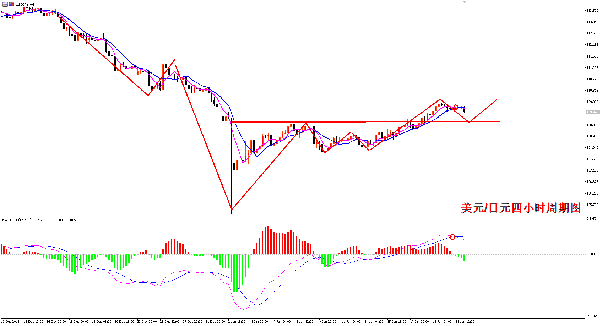Click the 105.765 price scale label
Image resolution: width=602 pixels, height=326 pixels.
coord(592,205)
